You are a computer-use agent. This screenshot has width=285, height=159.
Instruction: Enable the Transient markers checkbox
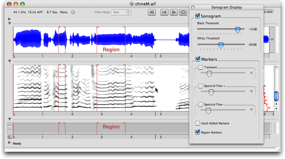[x=201, y=67]
